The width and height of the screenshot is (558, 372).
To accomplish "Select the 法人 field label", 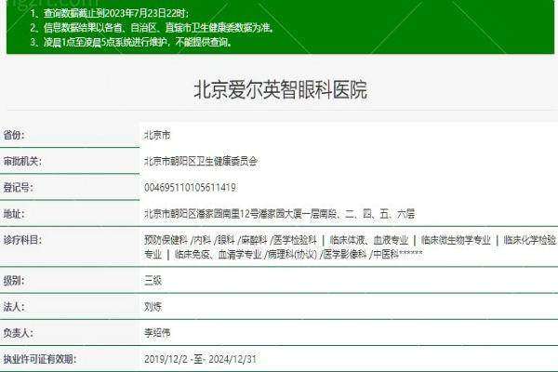I will tap(14, 307).
